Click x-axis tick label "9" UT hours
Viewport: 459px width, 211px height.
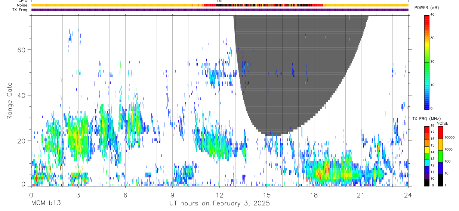tap(172, 195)
